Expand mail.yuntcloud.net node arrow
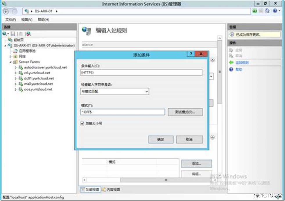The image size is (285, 201). tap(16, 84)
